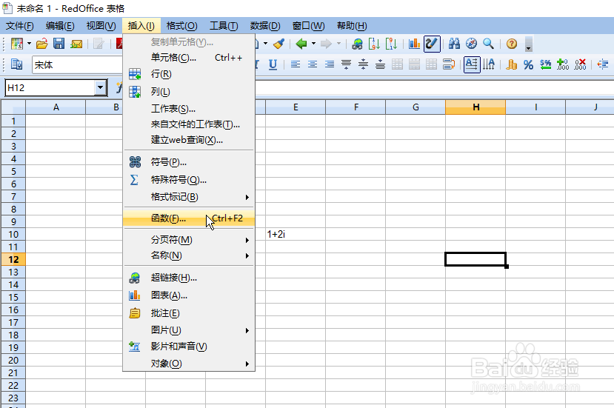This screenshot has height=408, width=614.
Task: Click the zoom magnifier icon
Action: click(488, 44)
